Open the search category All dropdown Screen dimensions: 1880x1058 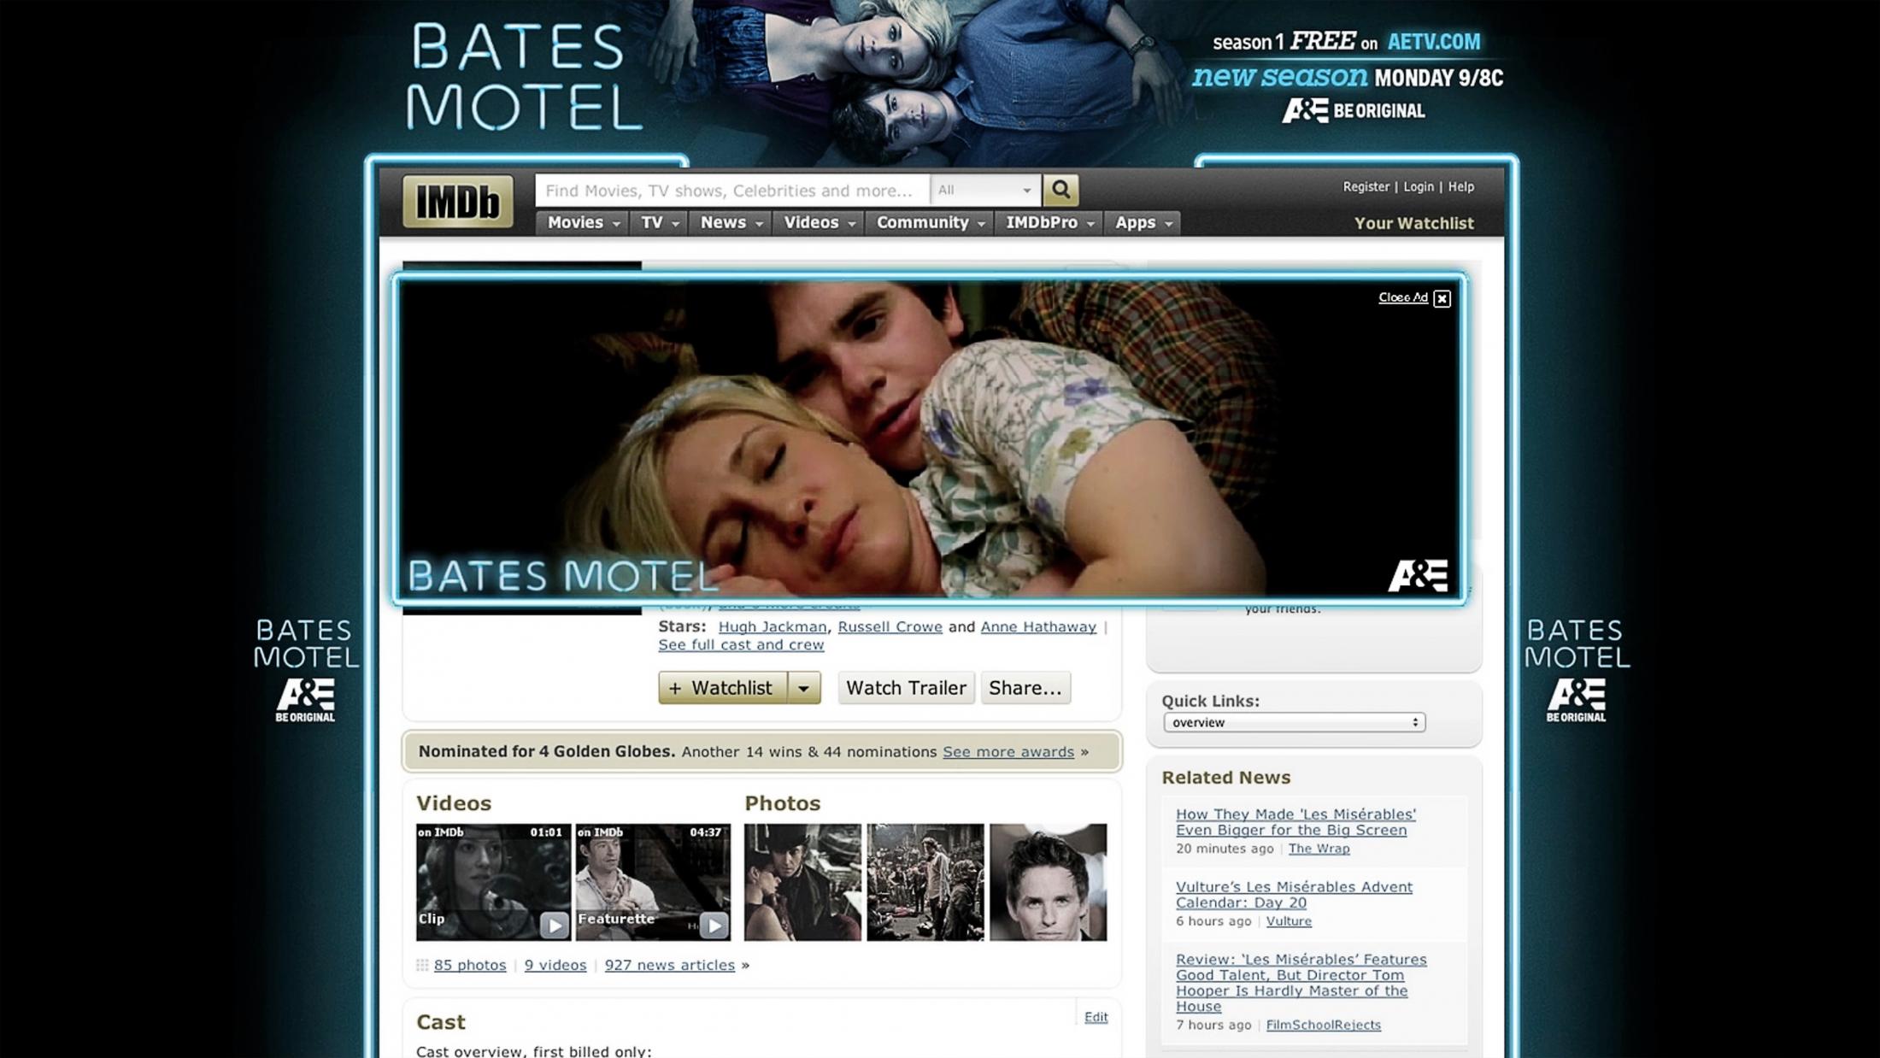tap(985, 190)
